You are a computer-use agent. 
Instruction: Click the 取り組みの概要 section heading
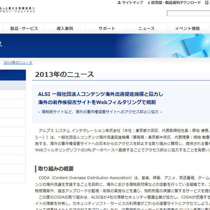click(56, 169)
